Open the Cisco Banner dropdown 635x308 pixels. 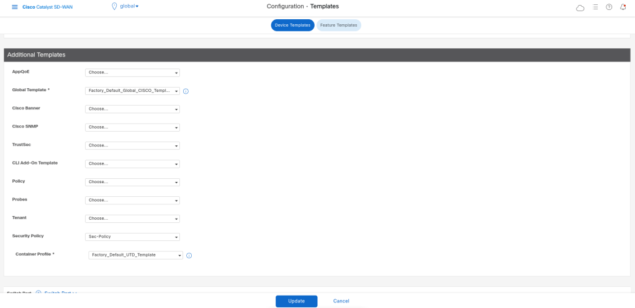click(132, 109)
